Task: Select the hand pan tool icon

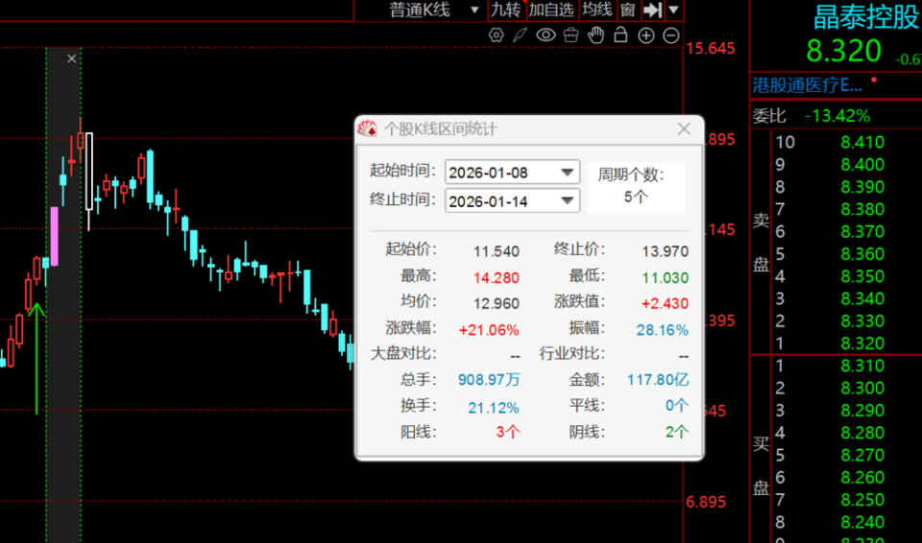Action: 595,35
